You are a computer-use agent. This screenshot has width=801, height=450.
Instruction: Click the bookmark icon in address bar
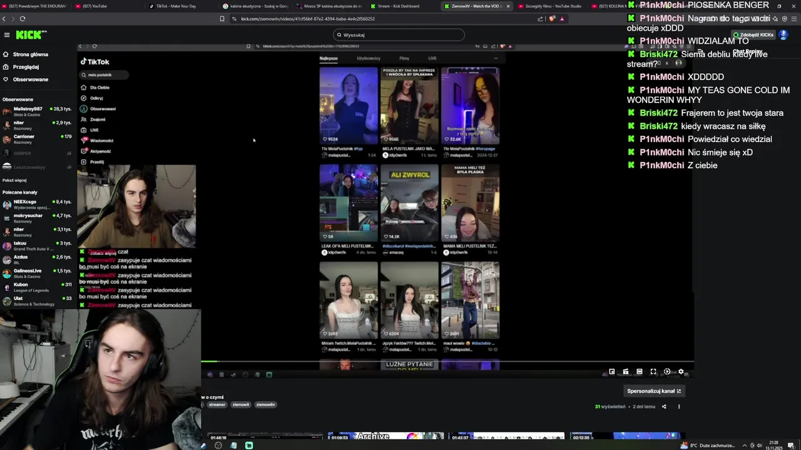[x=222, y=19]
